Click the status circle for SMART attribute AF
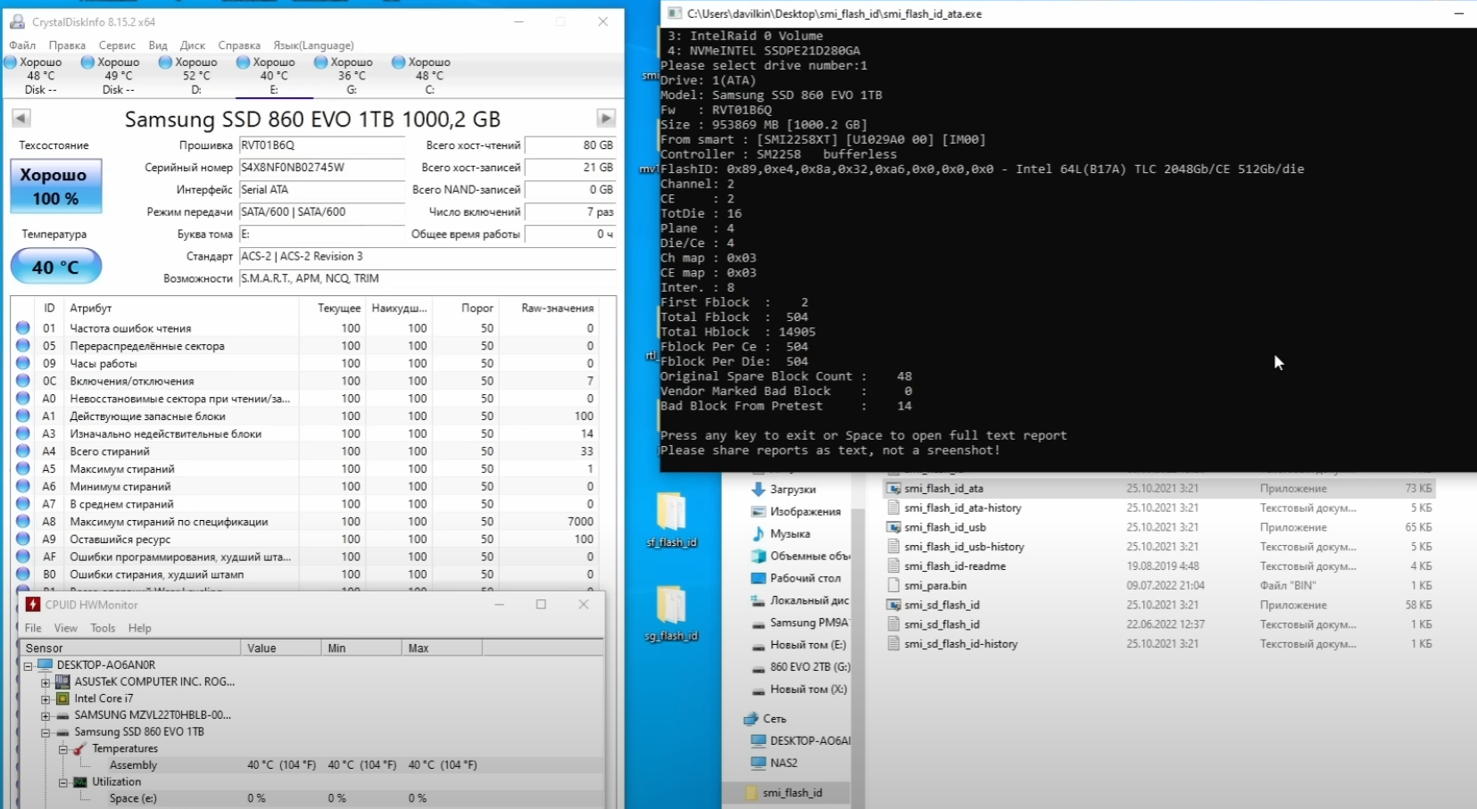 (23, 557)
